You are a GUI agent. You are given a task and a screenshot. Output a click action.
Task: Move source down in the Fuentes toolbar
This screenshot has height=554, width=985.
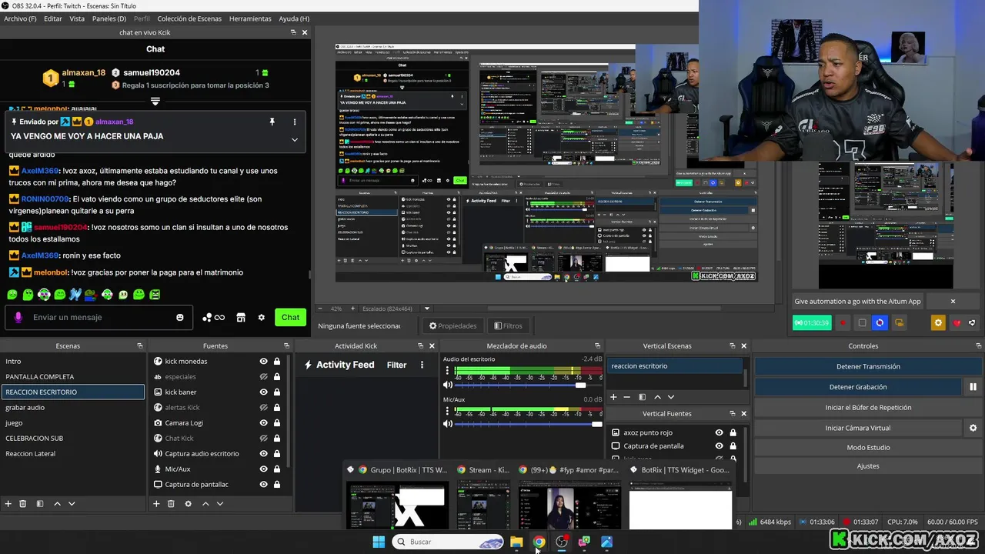pos(220,504)
